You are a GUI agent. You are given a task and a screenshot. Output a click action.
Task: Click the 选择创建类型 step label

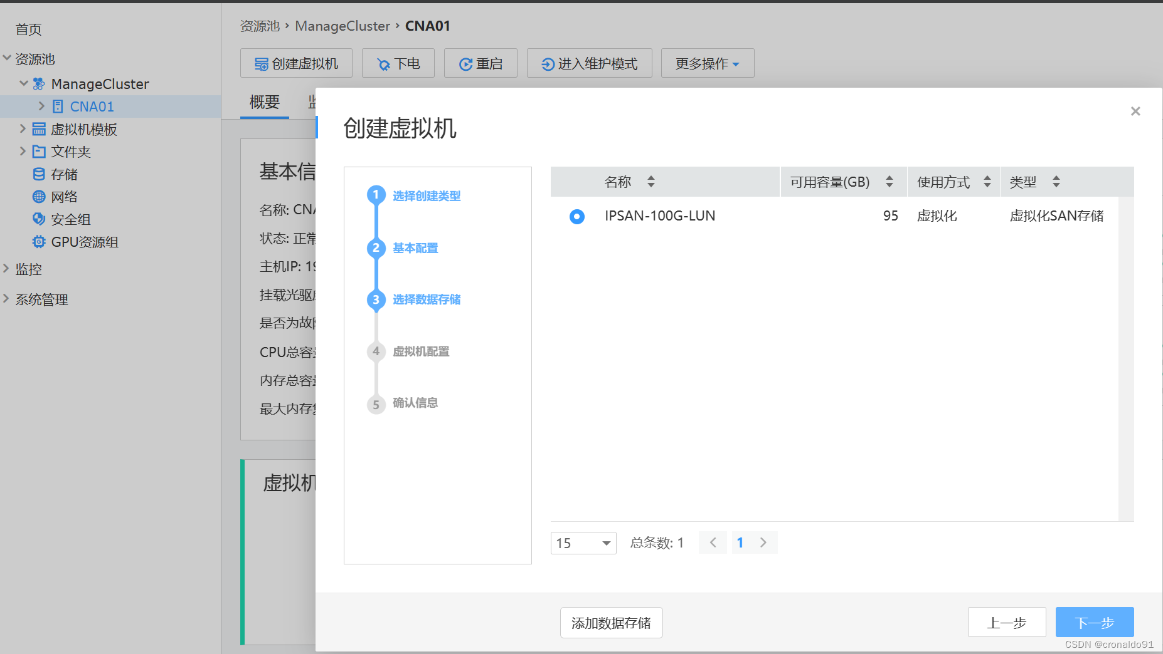coord(427,196)
